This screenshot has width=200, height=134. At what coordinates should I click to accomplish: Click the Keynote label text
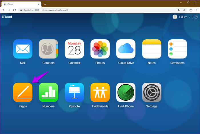[74, 106]
